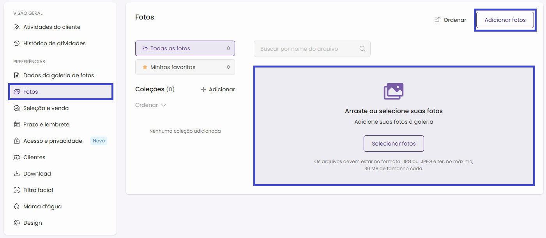546x238 pixels.
Task: Expand the Ordenar dropdown under Coleções
Action: (151, 105)
